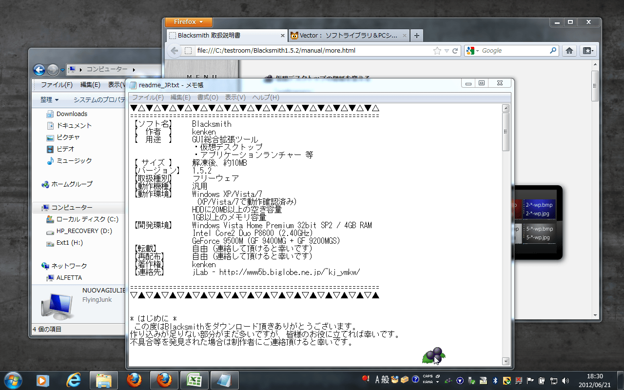This screenshot has width=624, height=390.
Task: Switch to Windows Explorer taskbar button
Action: (x=104, y=380)
